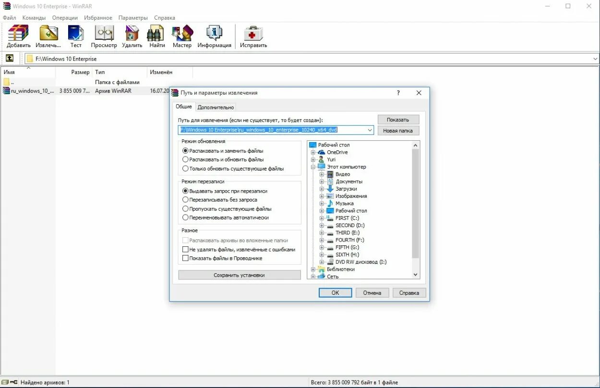Enable 'Не удалять файлы, извлечённые с ошибками'
The width and height of the screenshot is (600, 388).
coord(185,249)
